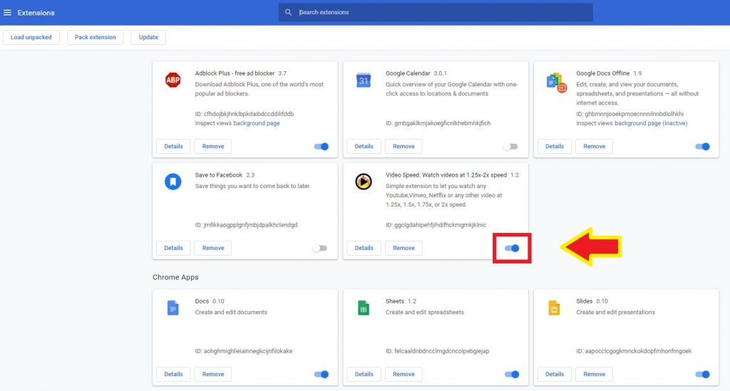Click the Save to Facebook bookmark icon

173,182
